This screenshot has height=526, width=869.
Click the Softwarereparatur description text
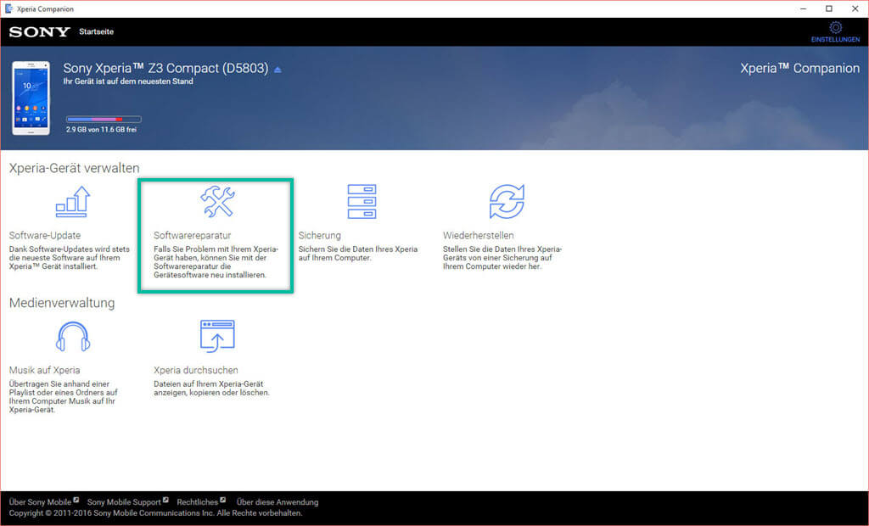(x=216, y=262)
